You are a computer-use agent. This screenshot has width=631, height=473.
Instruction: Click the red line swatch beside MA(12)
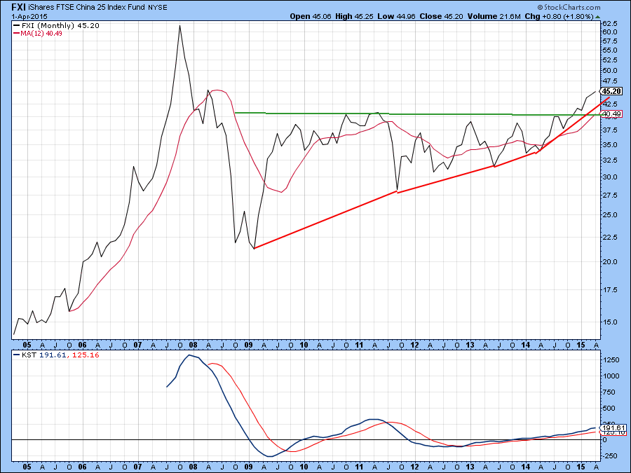click(x=17, y=34)
